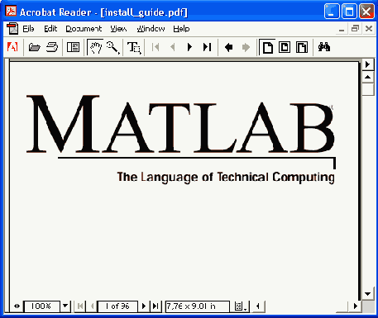Go to next page in toolbar
This screenshot has height=318, width=378.
coord(189,47)
